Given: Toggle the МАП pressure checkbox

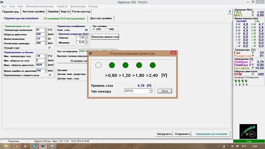Looking at the screenshot, I should click(253, 15).
